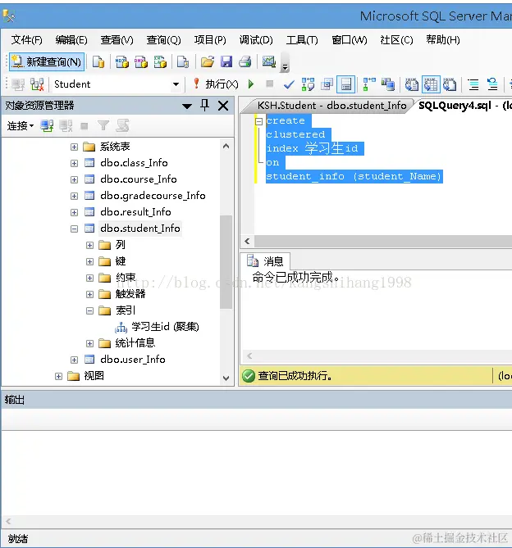
Task: Click Object Explorer Disconnect icon
Action: [66, 126]
